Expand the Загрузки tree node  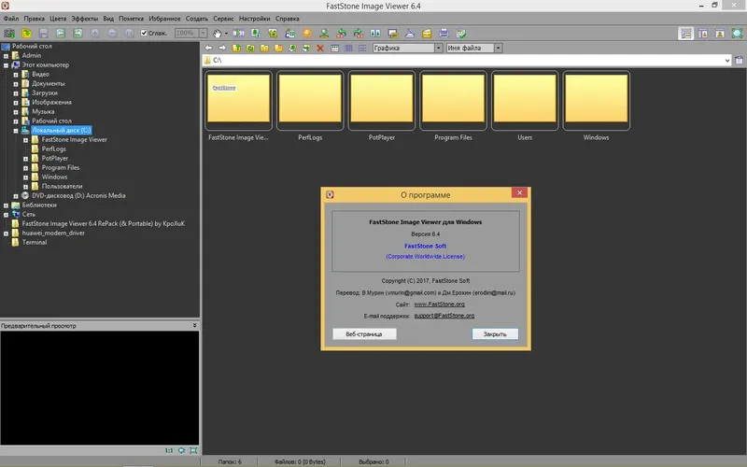[x=16, y=92]
